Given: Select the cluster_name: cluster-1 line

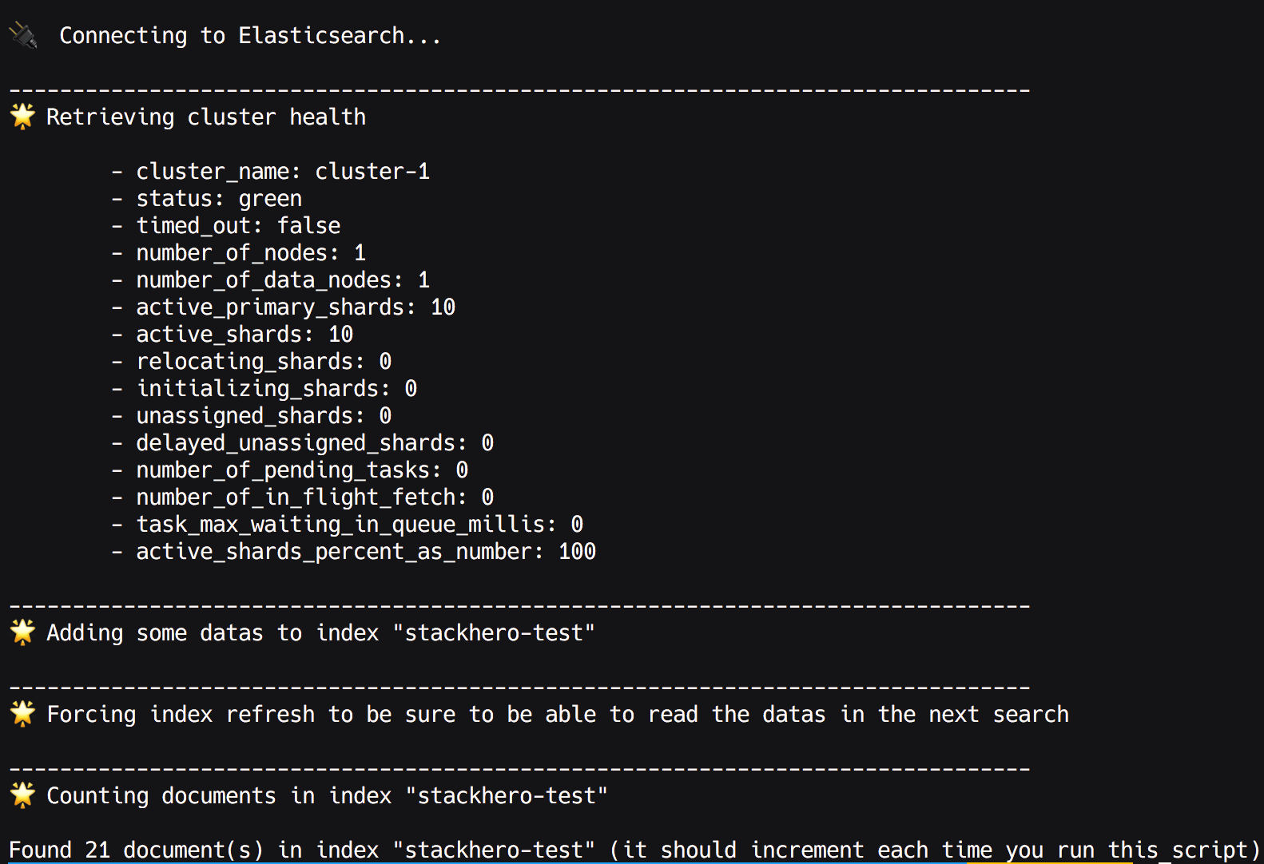Looking at the screenshot, I should (283, 172).
